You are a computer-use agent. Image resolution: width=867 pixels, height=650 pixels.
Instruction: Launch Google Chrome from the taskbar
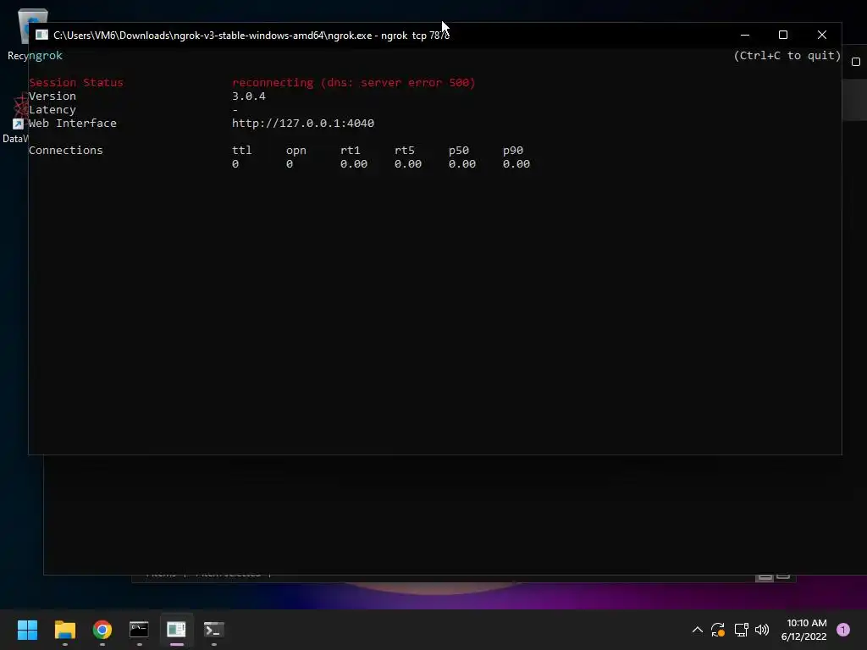(102, 630)
